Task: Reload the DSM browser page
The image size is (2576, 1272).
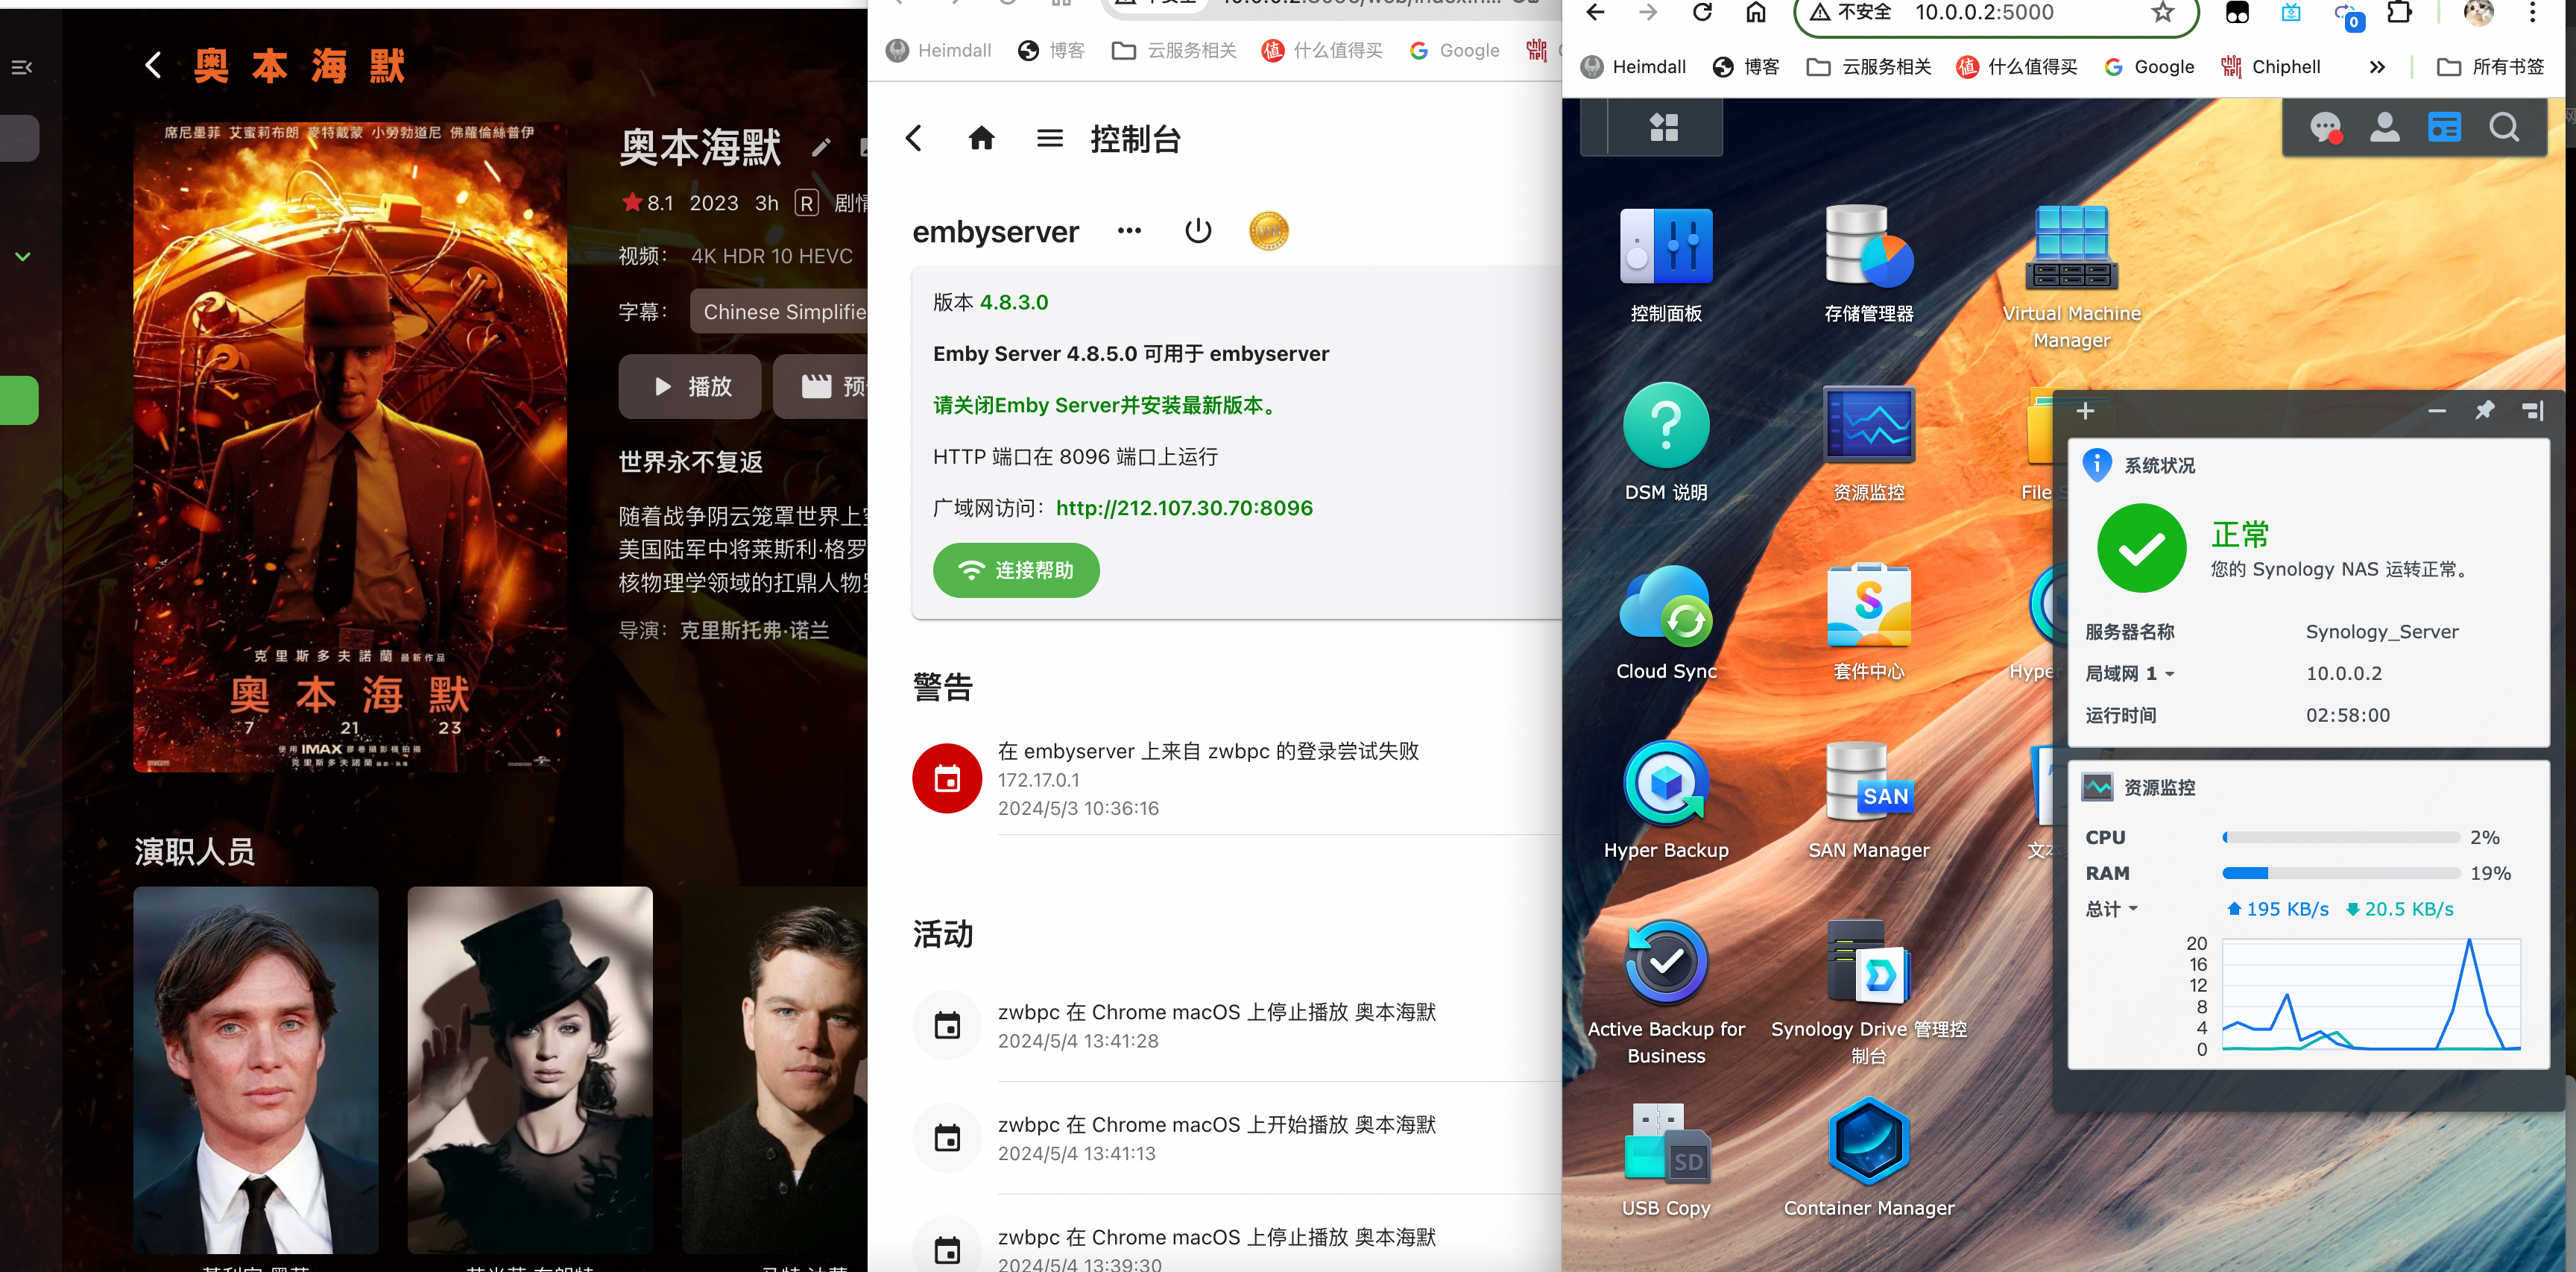Action: click(1702, 12)
